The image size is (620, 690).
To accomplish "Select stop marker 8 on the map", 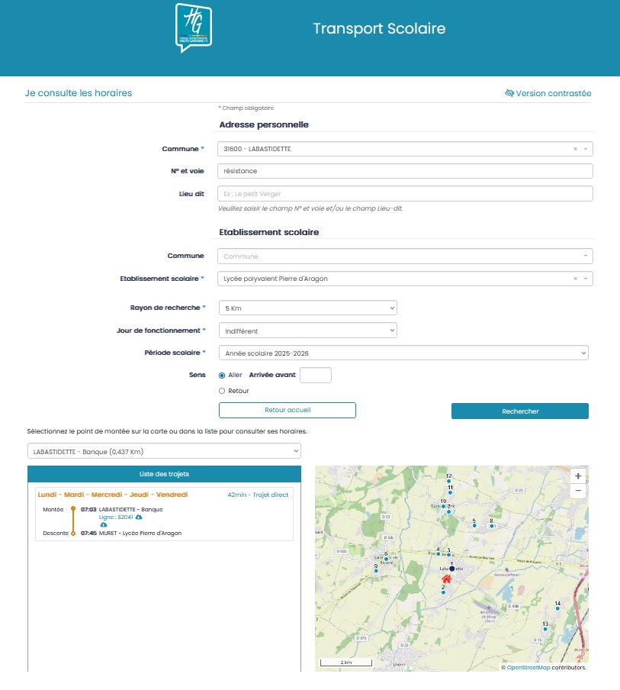I will (x=491, y=526).
